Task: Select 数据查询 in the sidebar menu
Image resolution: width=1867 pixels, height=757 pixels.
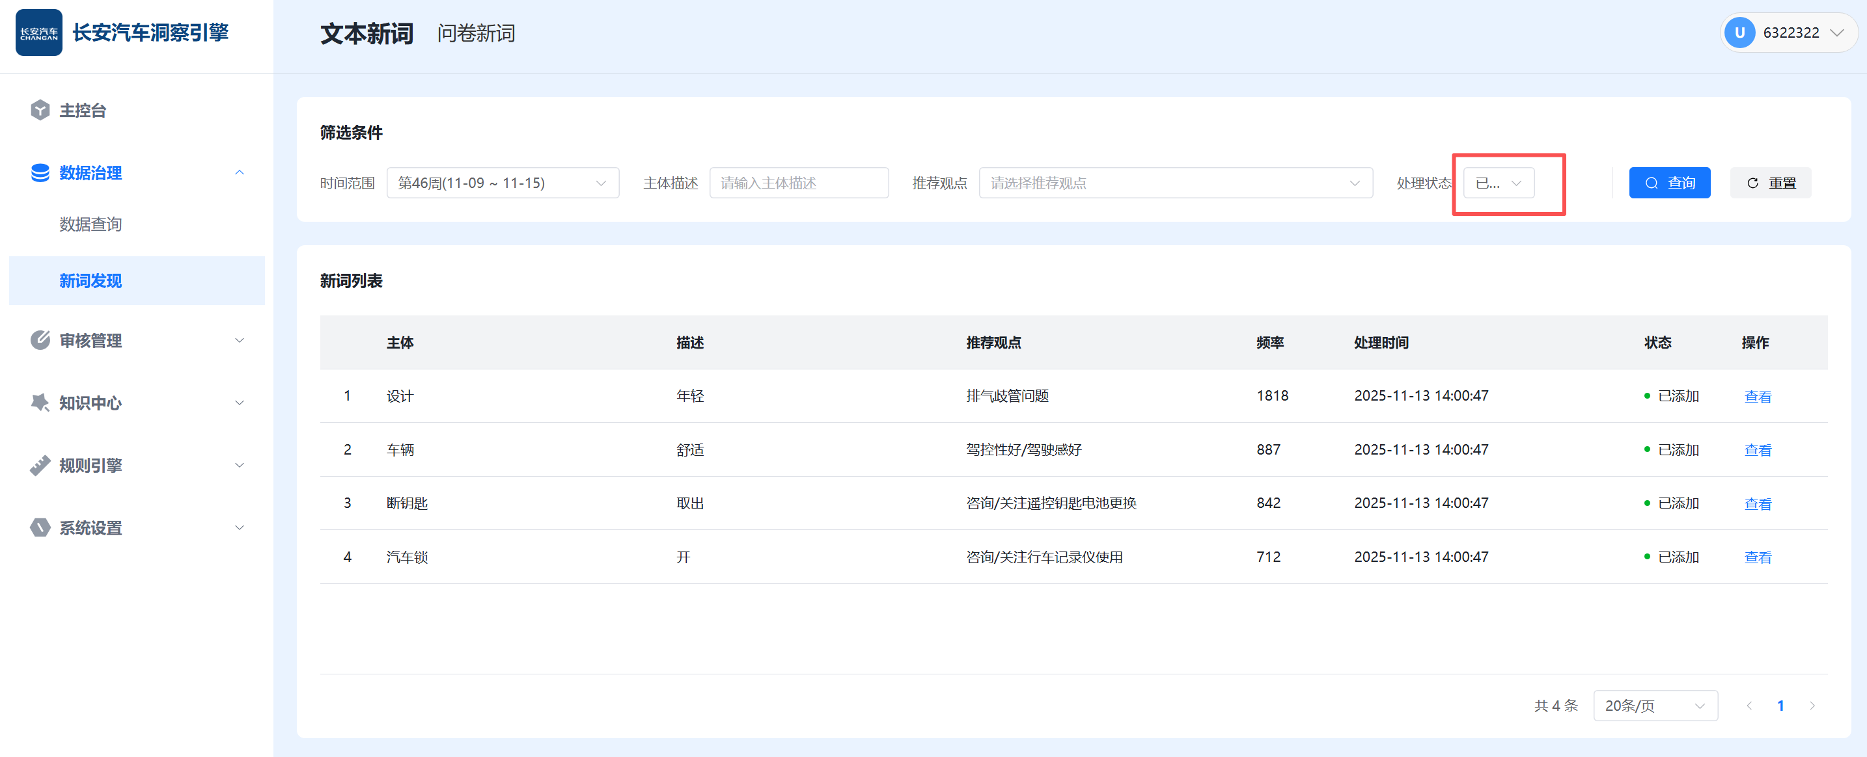Action: (x=90, y=224)
